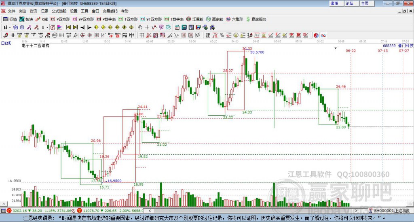
Task: Open the 赢家轮 wheel tool
Action: click(215, 19)
